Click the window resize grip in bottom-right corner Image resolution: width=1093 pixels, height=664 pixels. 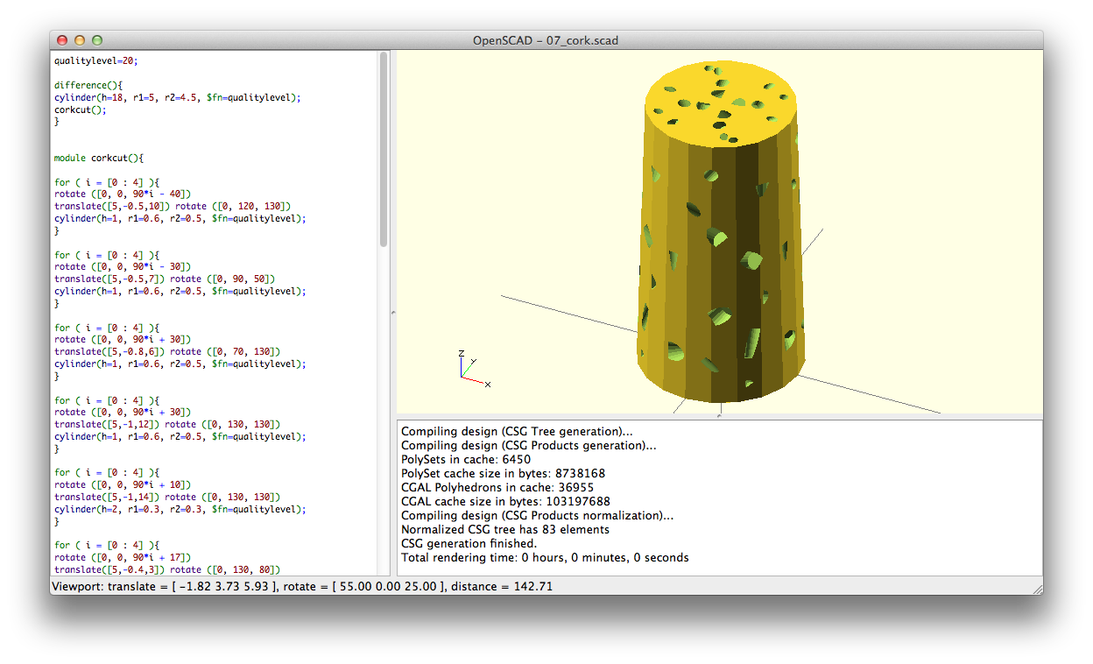pyautogui.click(x=1037, y=589)
